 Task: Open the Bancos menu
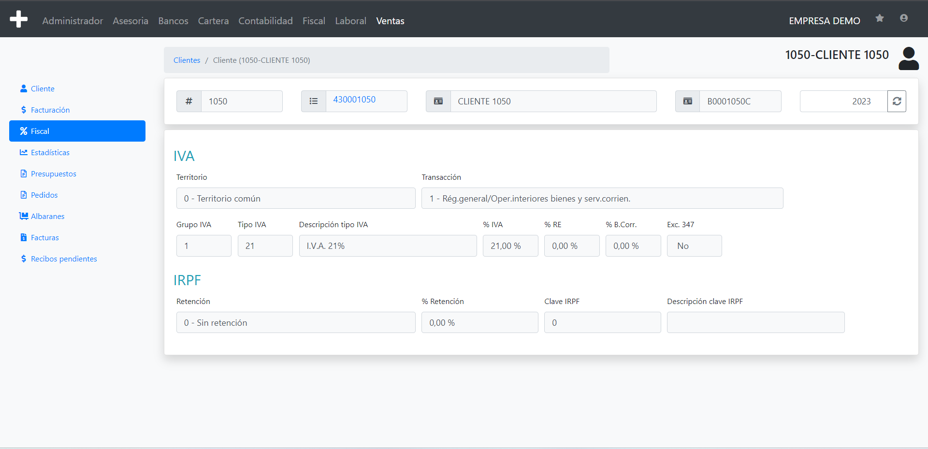tap(173, 21)
